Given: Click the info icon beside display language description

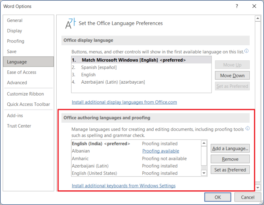Looking at the screenshot, I should (246, 51).
